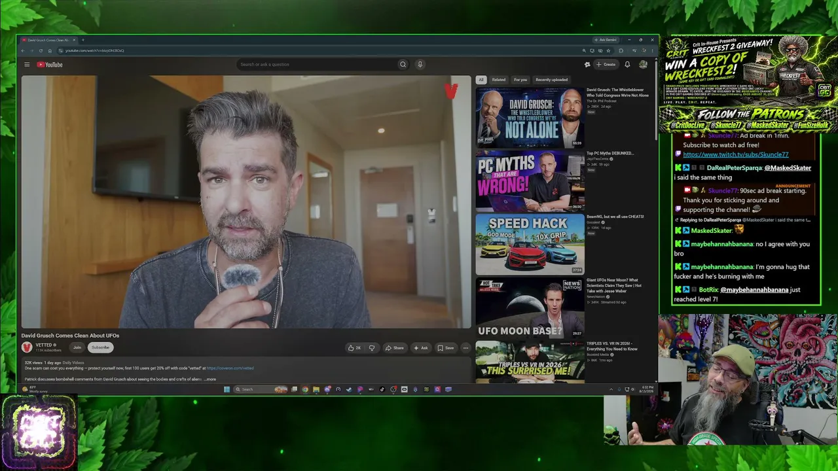Expand the description with ...more

[209, 379]
